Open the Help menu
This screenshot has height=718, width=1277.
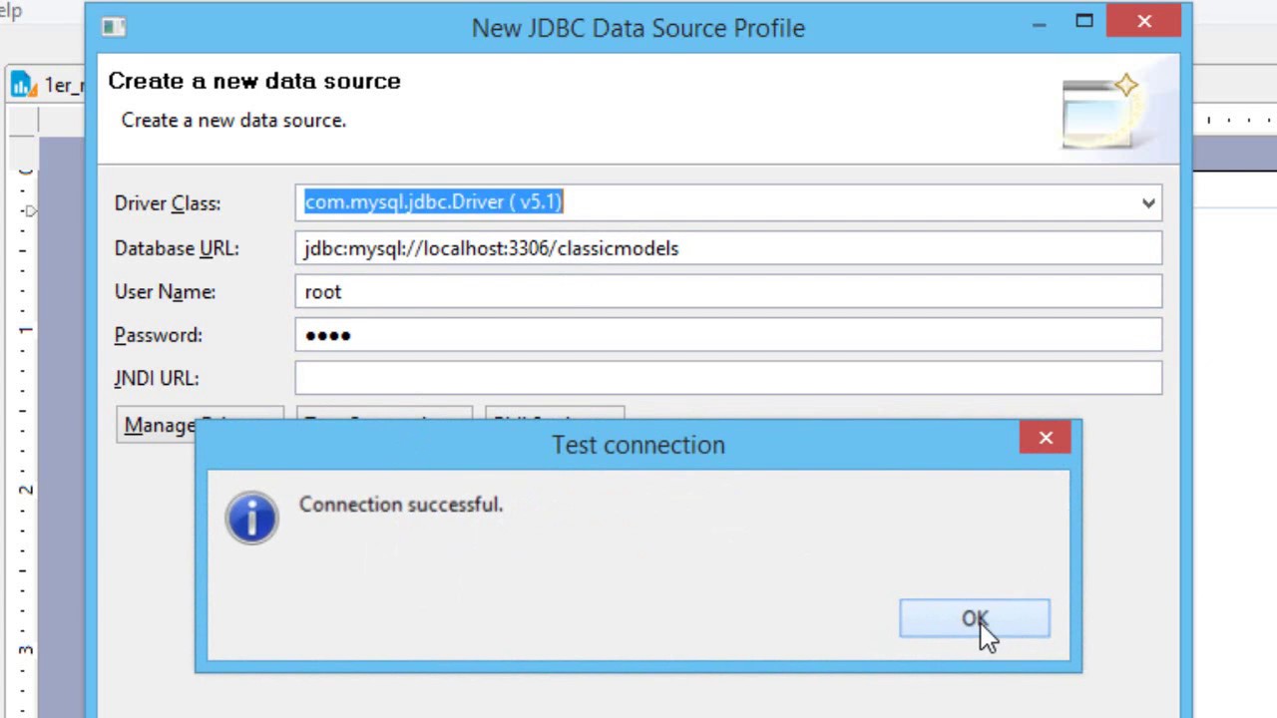pyautogui.click(x=10, y=11)
